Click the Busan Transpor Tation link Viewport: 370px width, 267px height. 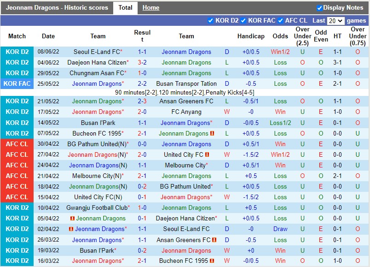coord(186,83)
